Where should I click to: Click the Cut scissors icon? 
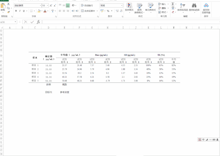coord(8,4)
